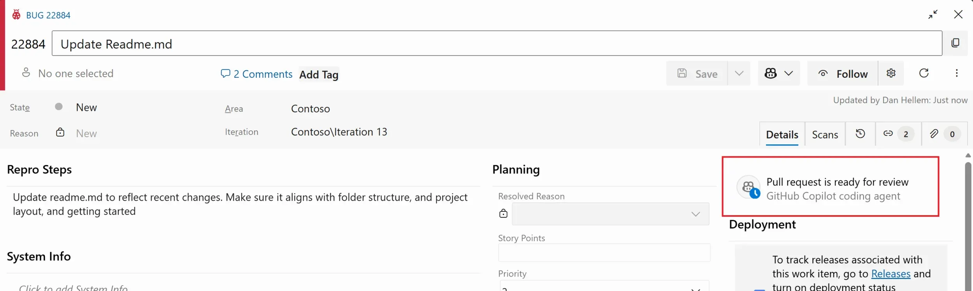Click the vertical scrollbar thumb
This screenshot has height=291, width=973.
[968, 226]
